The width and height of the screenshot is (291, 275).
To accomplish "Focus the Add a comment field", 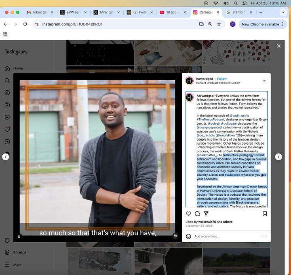I will [x=226, y=237].
